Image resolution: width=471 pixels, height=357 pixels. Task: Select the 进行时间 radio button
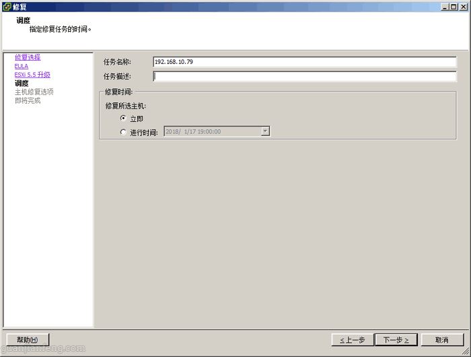coord(123,132)
